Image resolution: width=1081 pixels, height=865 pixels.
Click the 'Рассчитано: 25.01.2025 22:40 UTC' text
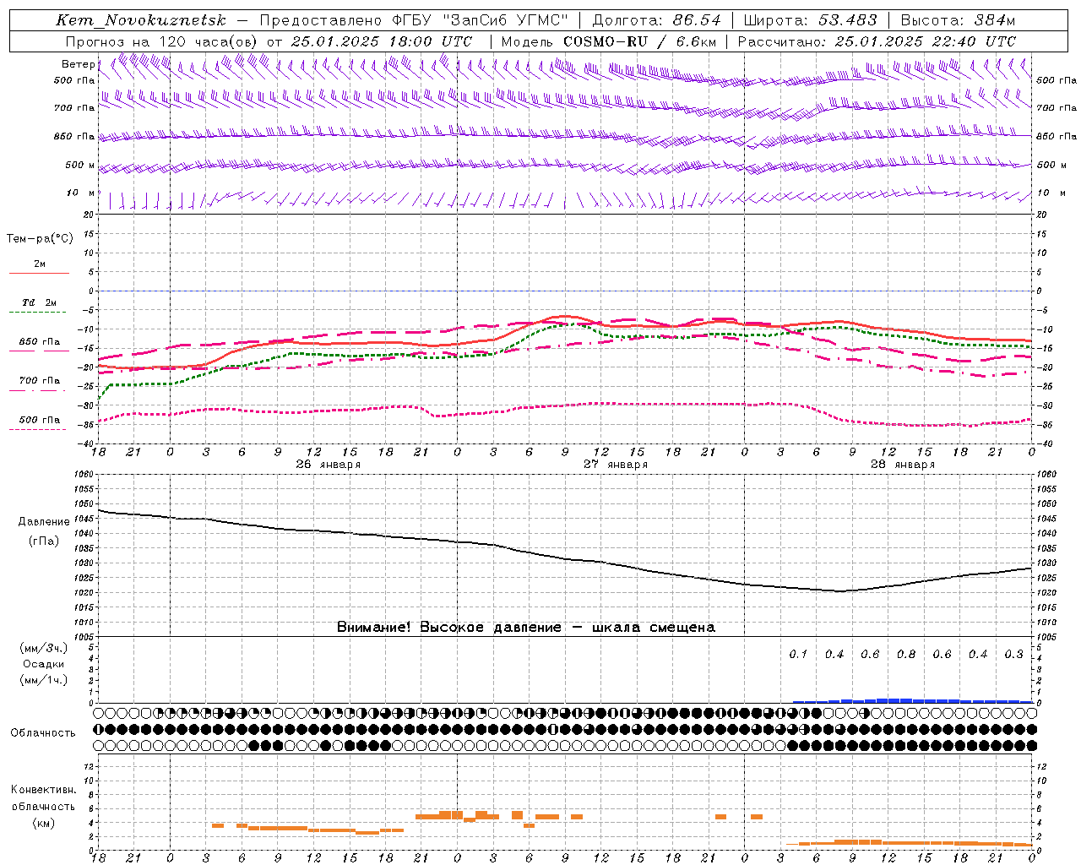coord(877,41)
